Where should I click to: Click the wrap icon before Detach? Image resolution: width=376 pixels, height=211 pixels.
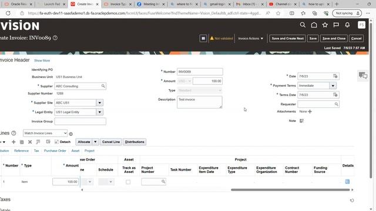click(x=48, y=142)
